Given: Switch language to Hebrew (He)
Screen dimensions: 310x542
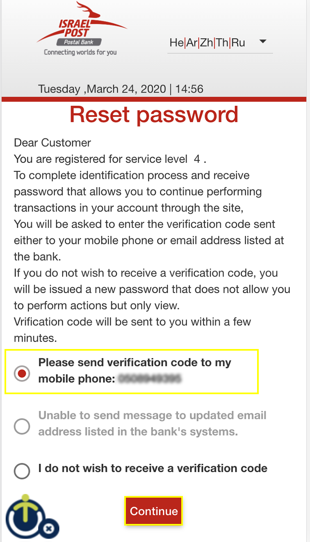Looking at the screenshot, I should pyautogui.click(x=177, y=43).
